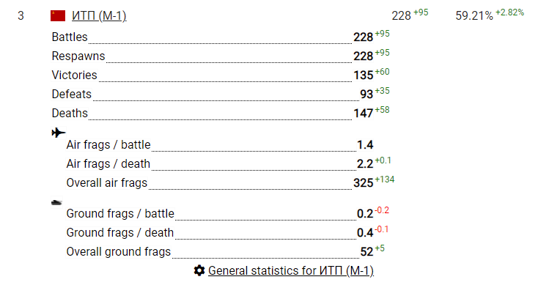
Task: Select the Respawns row value 228
Action: click(363, 56)
